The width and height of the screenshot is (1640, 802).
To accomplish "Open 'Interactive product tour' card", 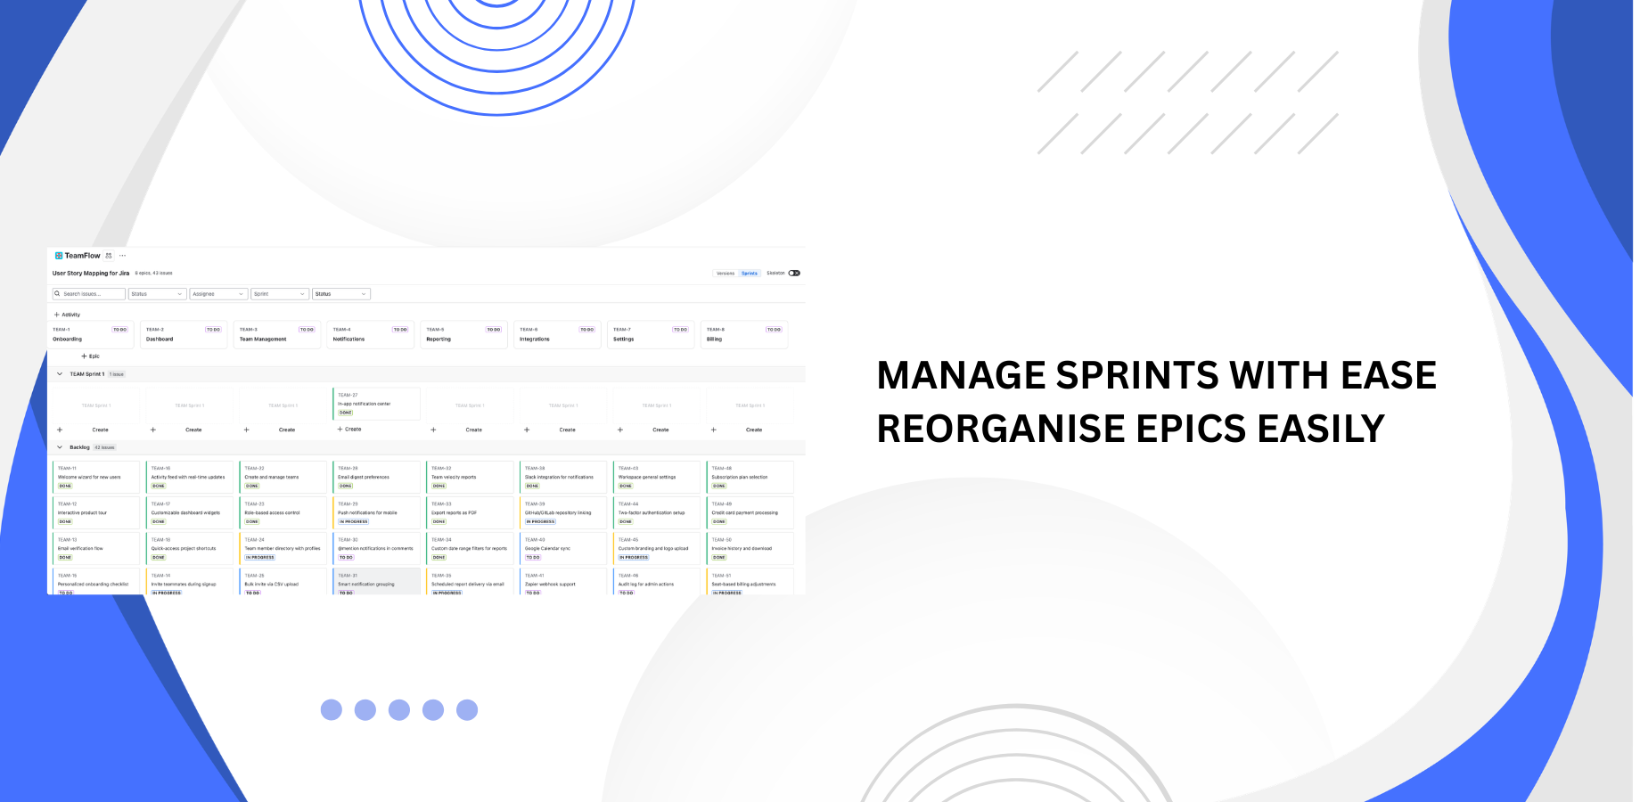I will [96, 512].
